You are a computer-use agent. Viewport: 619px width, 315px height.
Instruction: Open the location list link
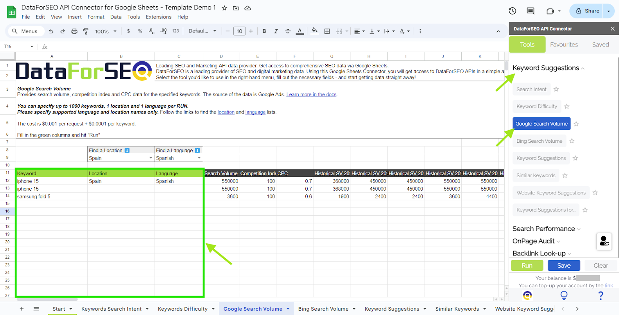(226, 112)
